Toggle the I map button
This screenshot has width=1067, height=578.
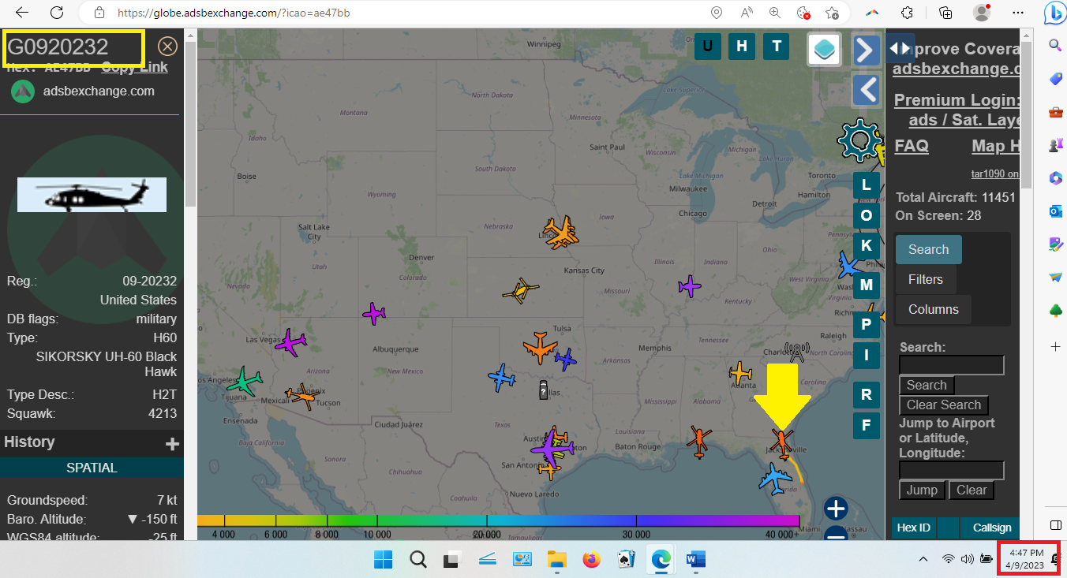point(866,356)
